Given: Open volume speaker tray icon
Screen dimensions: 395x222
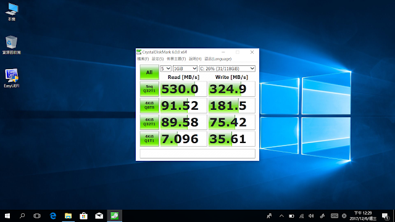Looking at the screenshot, I should (311, 216).
